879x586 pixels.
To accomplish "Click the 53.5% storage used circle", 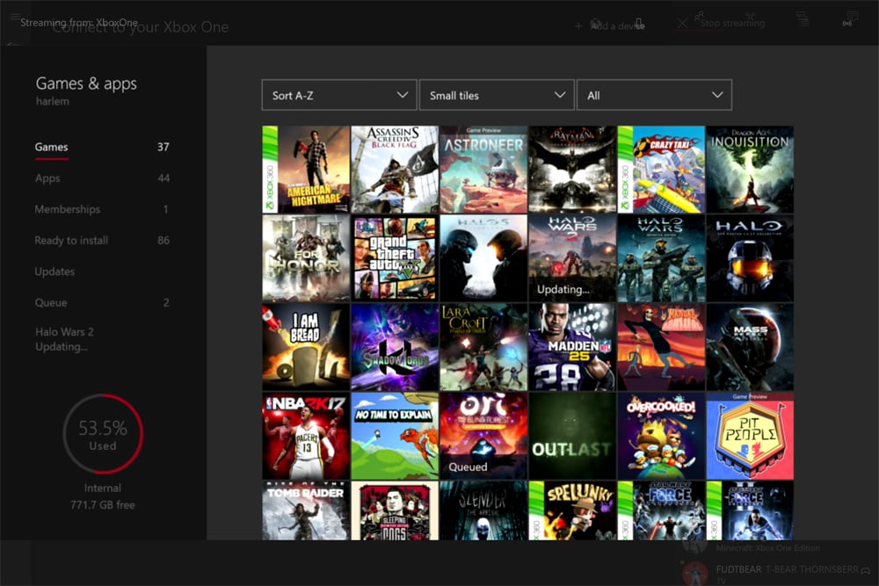I will [x=102, y=433].
